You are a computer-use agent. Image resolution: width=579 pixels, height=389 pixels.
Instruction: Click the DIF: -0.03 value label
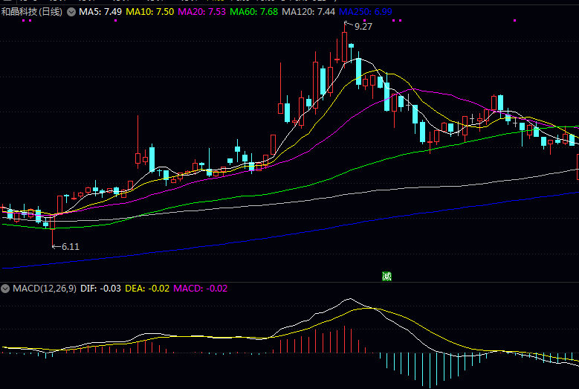coord(100,289)
